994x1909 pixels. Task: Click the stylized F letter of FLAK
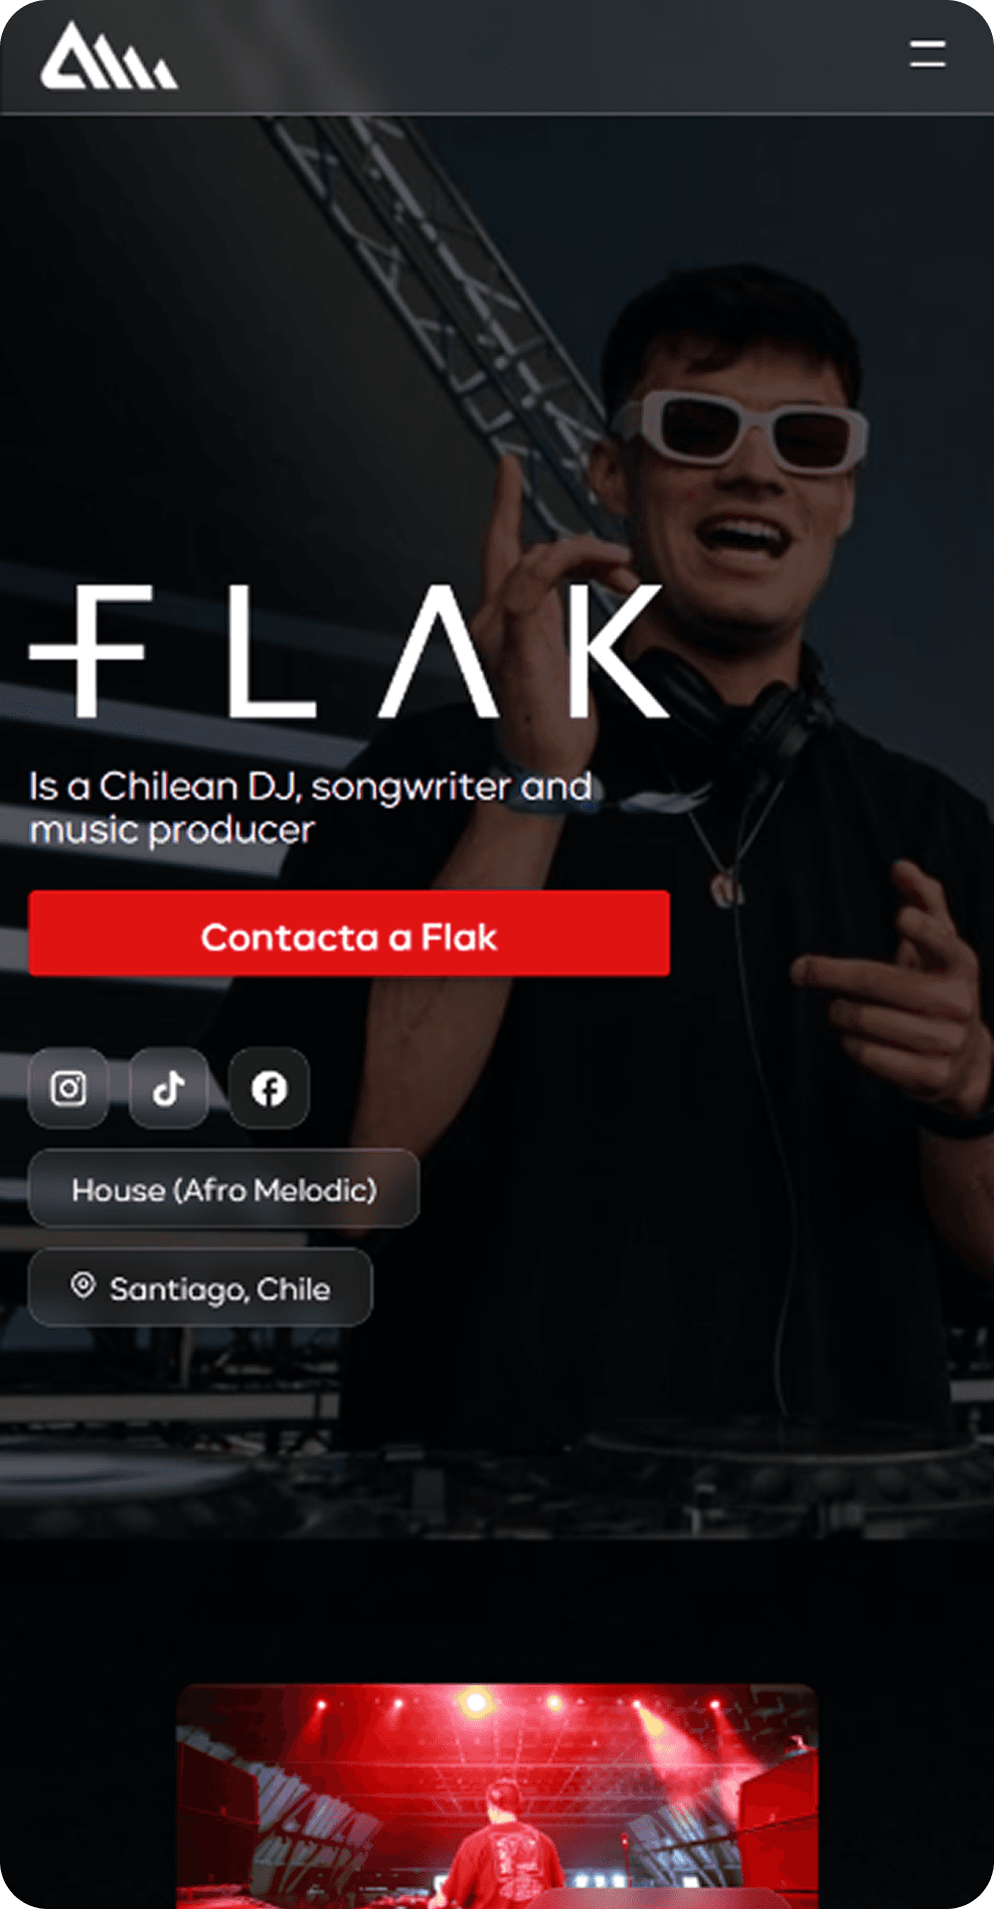[x=90, y=651]
